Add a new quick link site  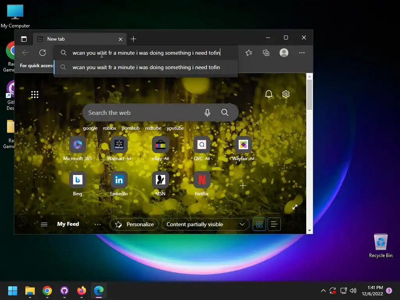tap(243, 186)
